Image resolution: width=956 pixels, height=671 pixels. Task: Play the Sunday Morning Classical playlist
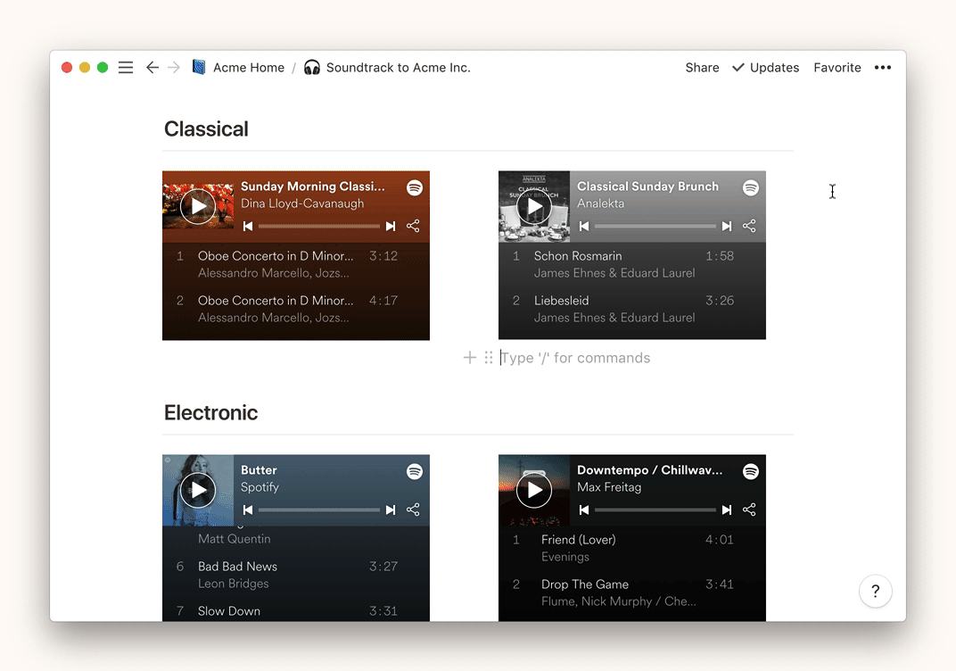coord(198,207)
